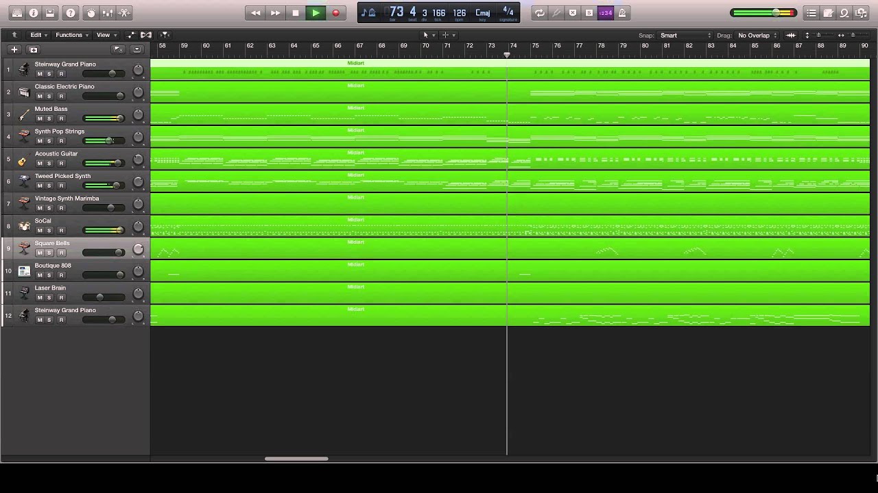Solo the Muted Bass track

[x=49, y=118]
